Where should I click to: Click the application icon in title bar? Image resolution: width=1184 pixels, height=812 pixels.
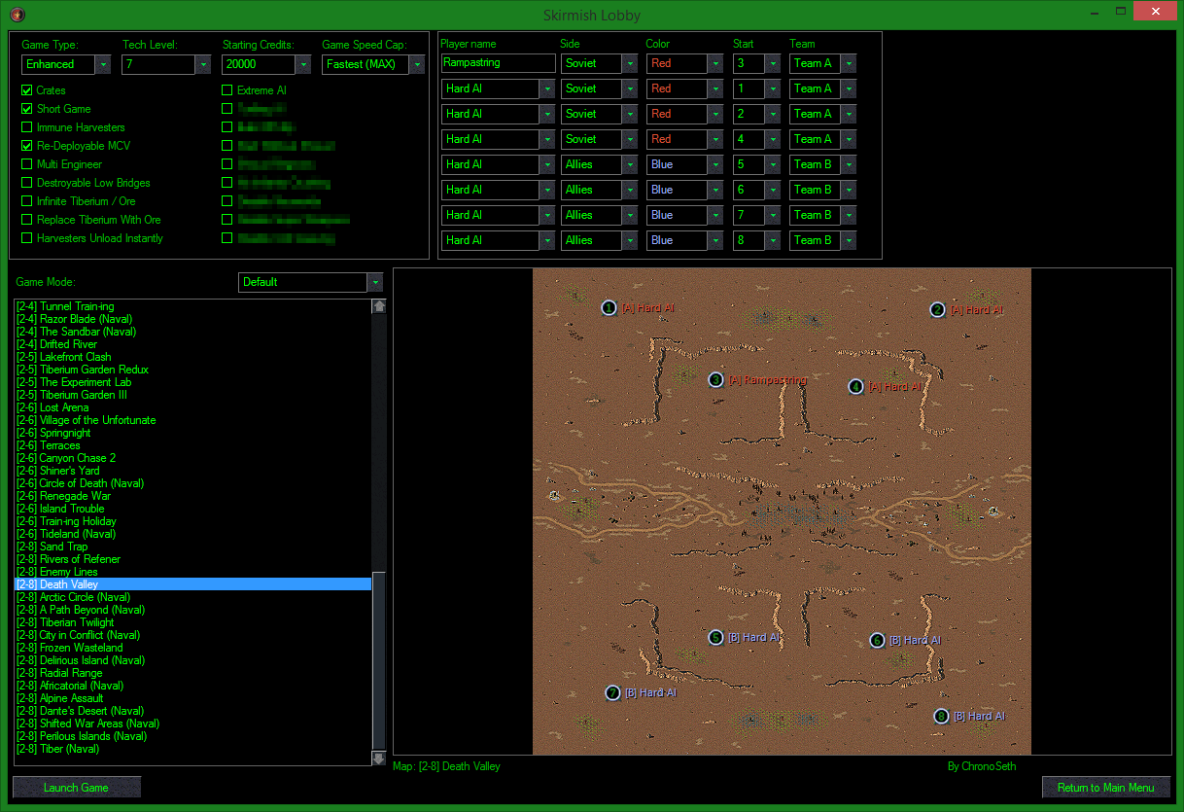click(16, 14)
